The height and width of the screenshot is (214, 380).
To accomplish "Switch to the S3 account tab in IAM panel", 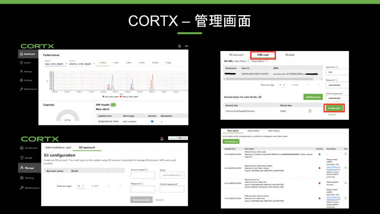I will [236, 55].
